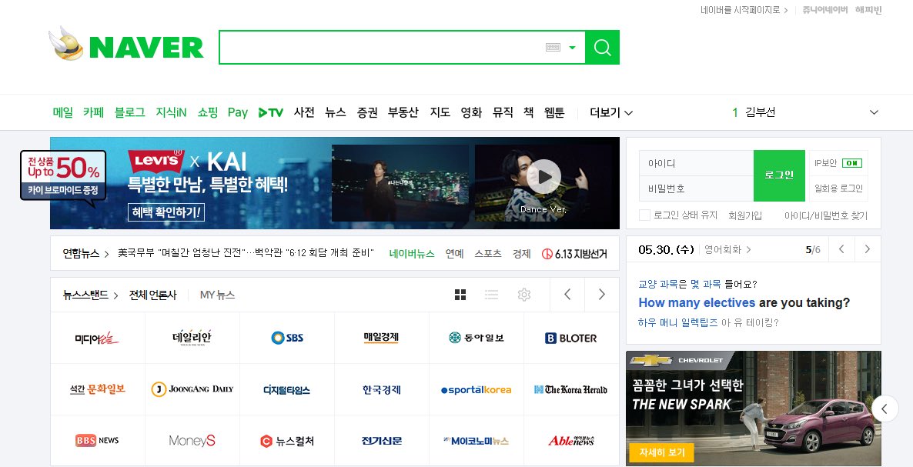Play the Levi's KAI Dance Ver. video
The image size is (913, 467).
[x=544, y=177]
